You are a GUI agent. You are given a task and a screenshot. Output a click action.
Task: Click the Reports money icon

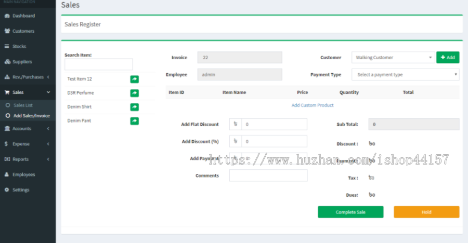pos(7,159)
